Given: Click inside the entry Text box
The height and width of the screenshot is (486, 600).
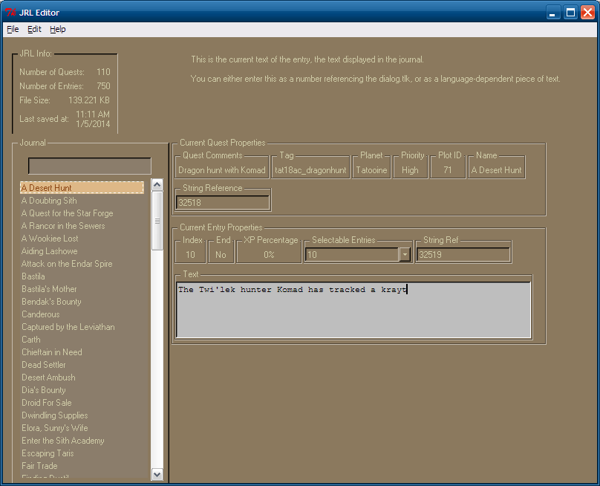Looking at the screenshot, I should point(353,309).
